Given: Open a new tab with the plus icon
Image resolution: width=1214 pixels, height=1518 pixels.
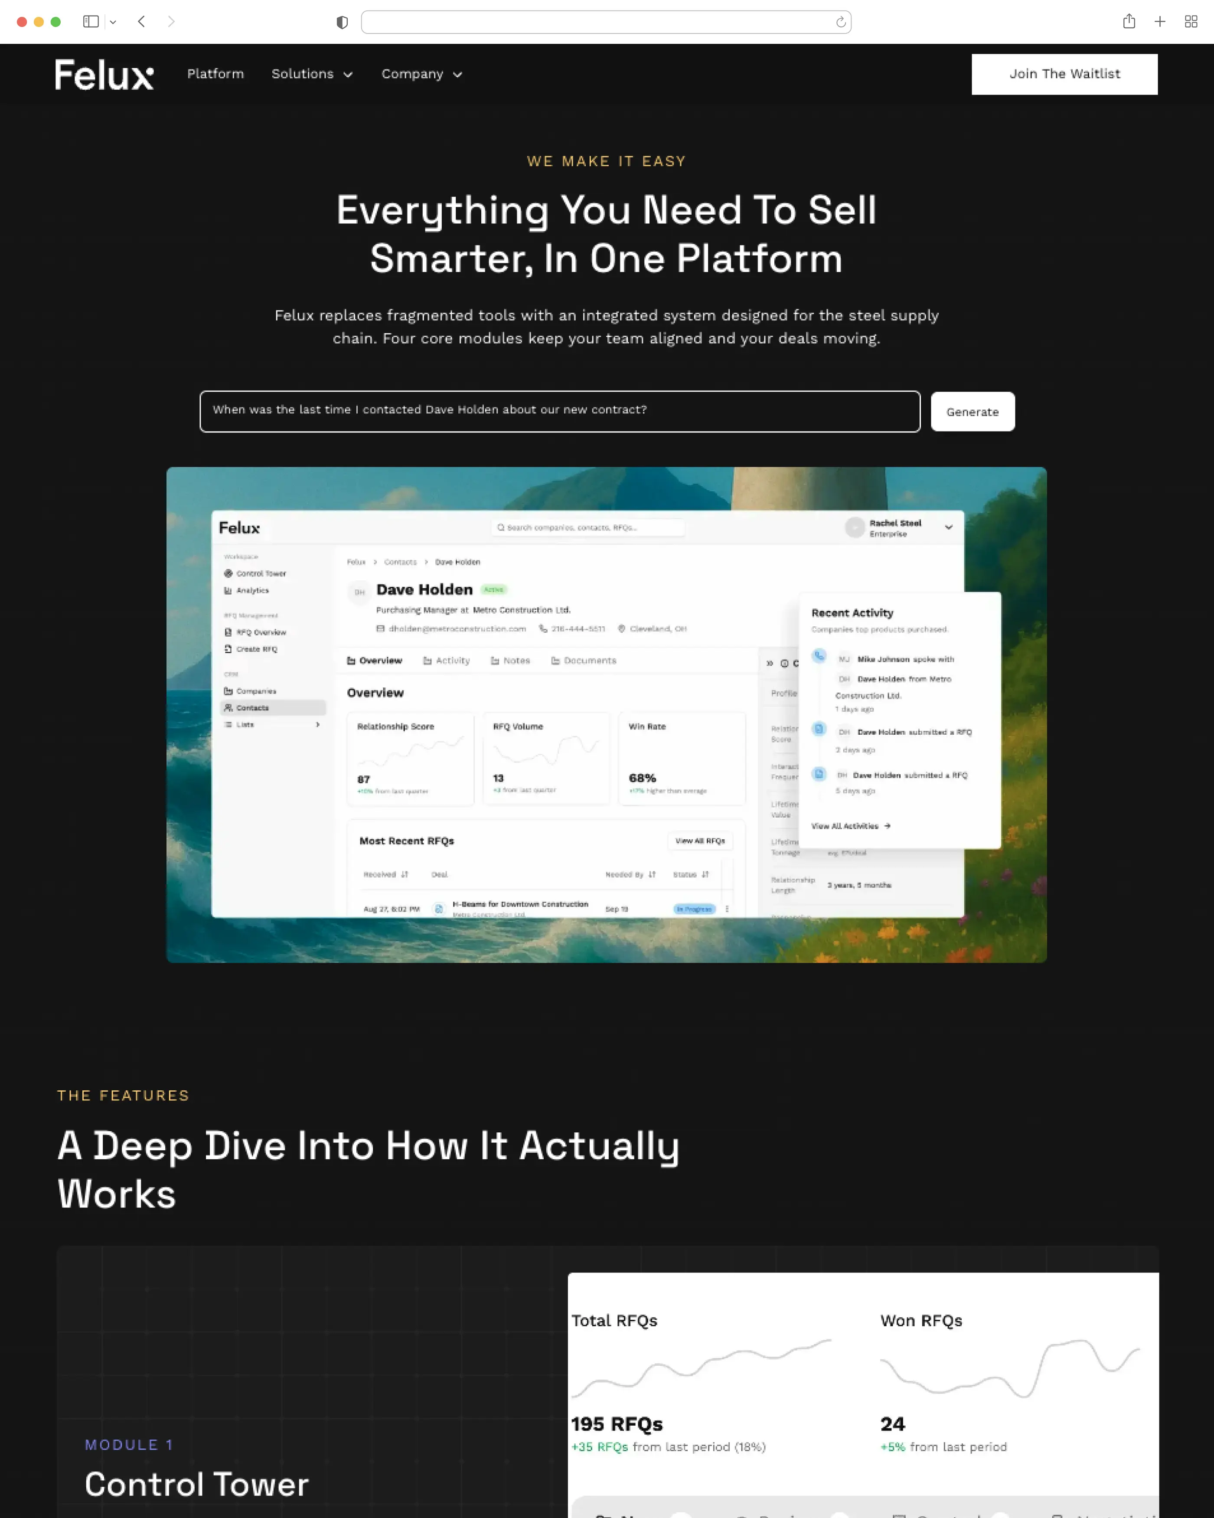Looking at the screenshot, I should point(1160,22).
